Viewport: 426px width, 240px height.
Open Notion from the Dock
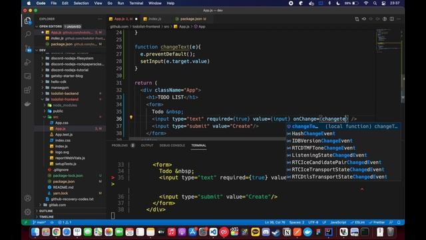[287, 232]
